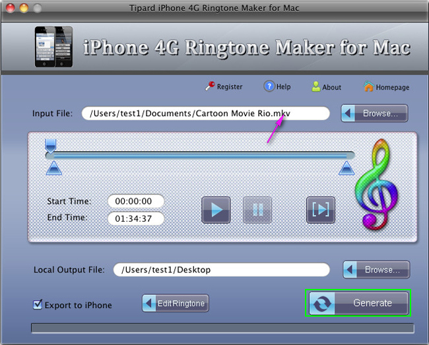Click the Help label
Image resolution: width=429 pixels, height=345 pixels.
click(x=283, y=86)
